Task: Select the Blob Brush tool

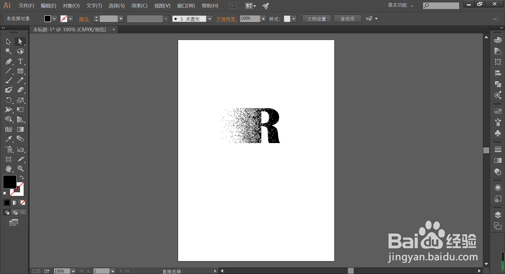Action: click(x=8, y=90)
